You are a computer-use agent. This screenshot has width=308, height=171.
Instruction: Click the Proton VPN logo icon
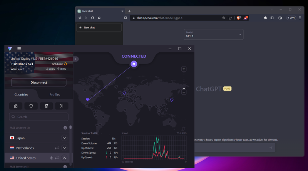pos(10,49)
